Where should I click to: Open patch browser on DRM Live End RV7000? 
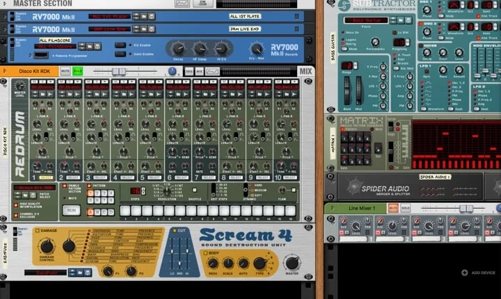pyautogui.click(x=144, y=29)
